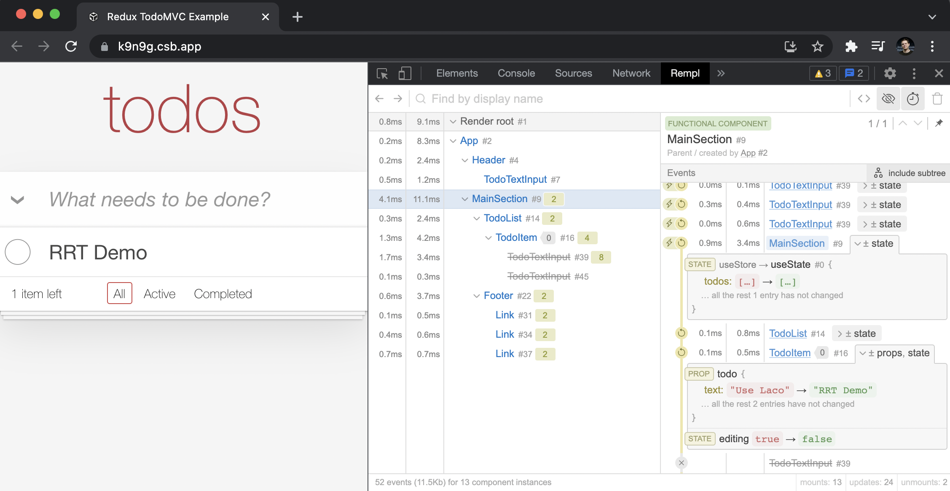Click the bookmark star icon
This screenshot has height=491, width=950.
pyautogui.click(x=817, y=46)
